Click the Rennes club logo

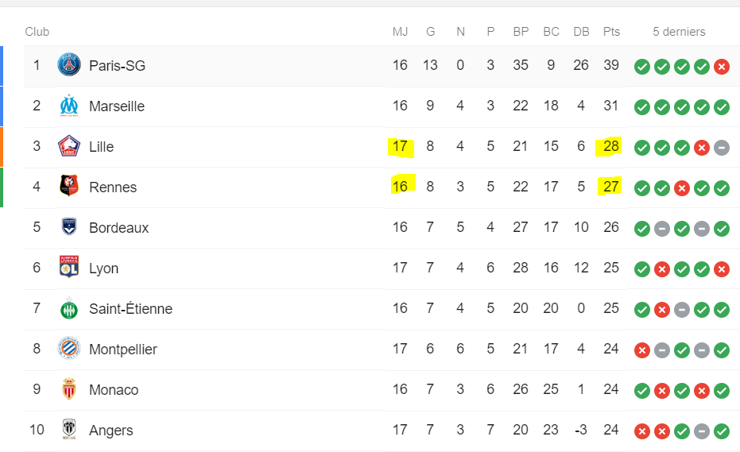click(x=69, y=185)
